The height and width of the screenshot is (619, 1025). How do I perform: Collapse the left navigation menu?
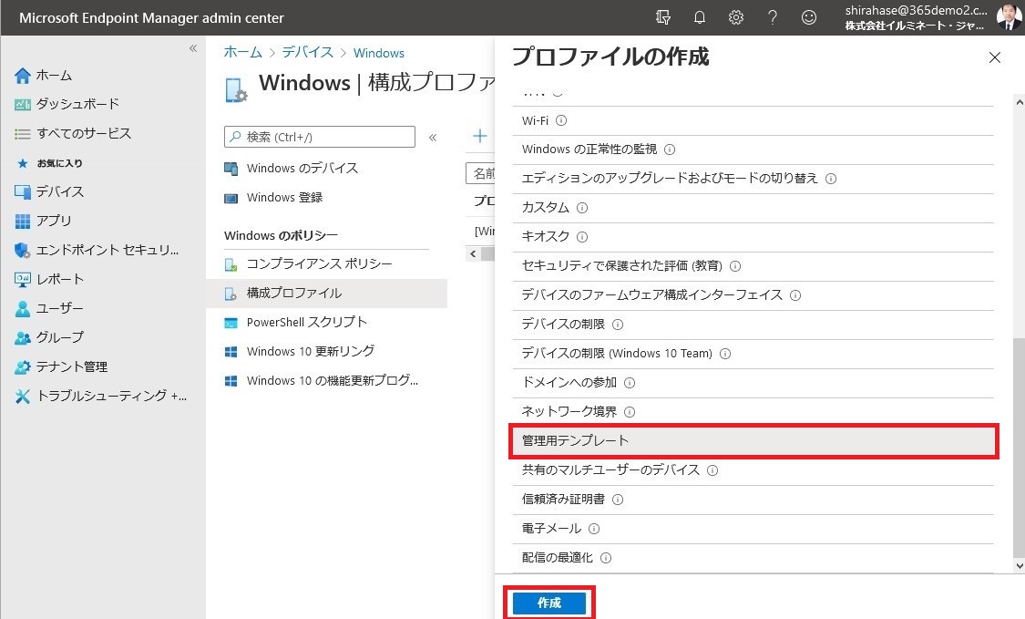pyautogui.click(x=193, y=48)
